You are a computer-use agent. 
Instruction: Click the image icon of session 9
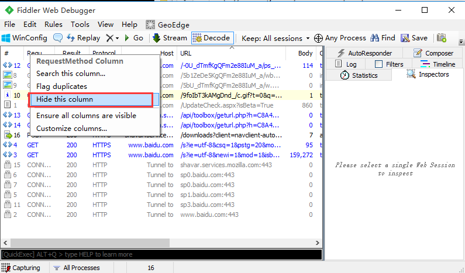click(x=8, y=85)
